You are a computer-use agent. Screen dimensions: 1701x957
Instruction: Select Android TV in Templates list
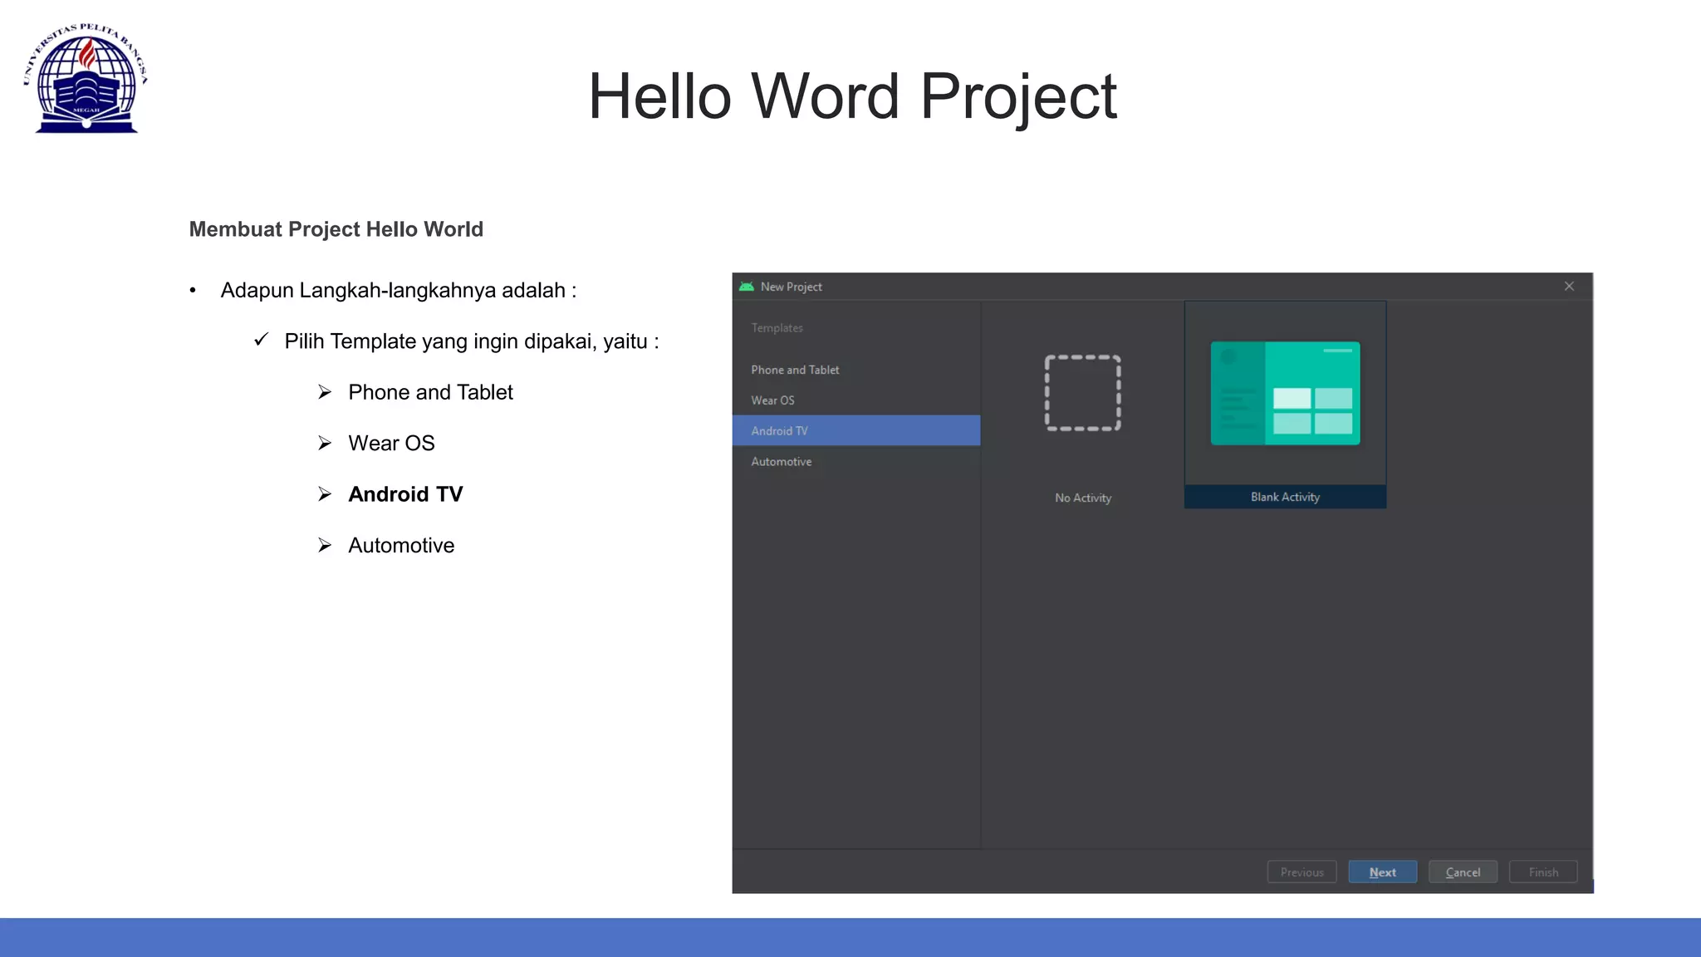[x=779, y=431]
